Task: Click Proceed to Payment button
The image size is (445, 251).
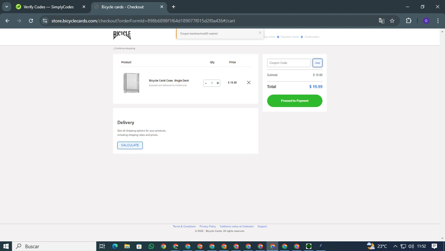Action: [295, 101]
